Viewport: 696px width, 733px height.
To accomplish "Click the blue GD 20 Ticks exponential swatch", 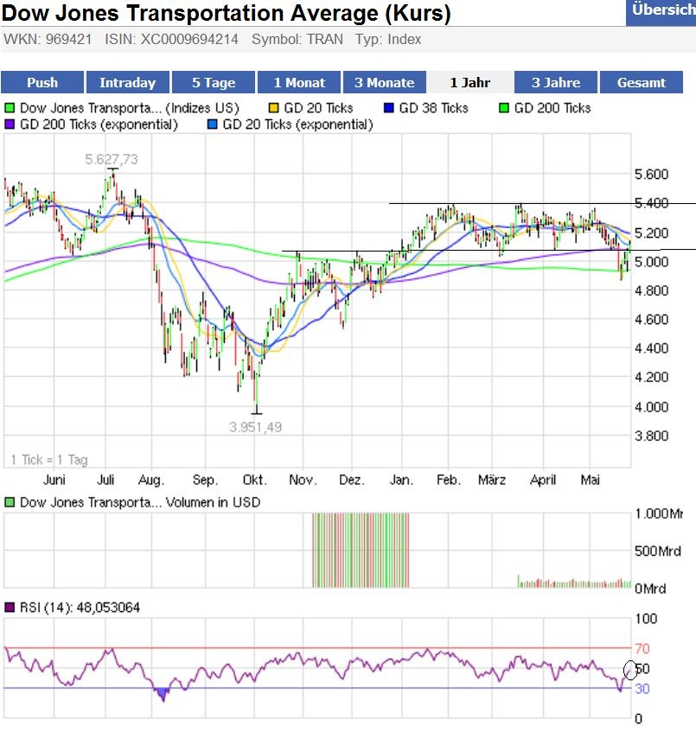I will [x=213, y=124].
